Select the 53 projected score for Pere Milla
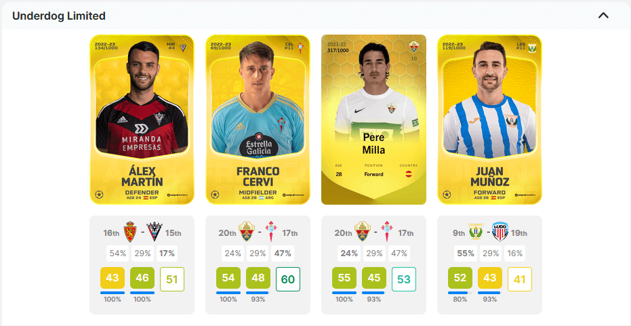 click(404, 279)
